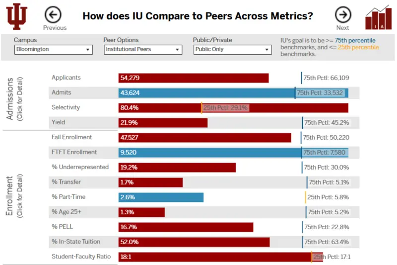Open the Campus dropdown showing Bloomington

[x=54, y=50]
